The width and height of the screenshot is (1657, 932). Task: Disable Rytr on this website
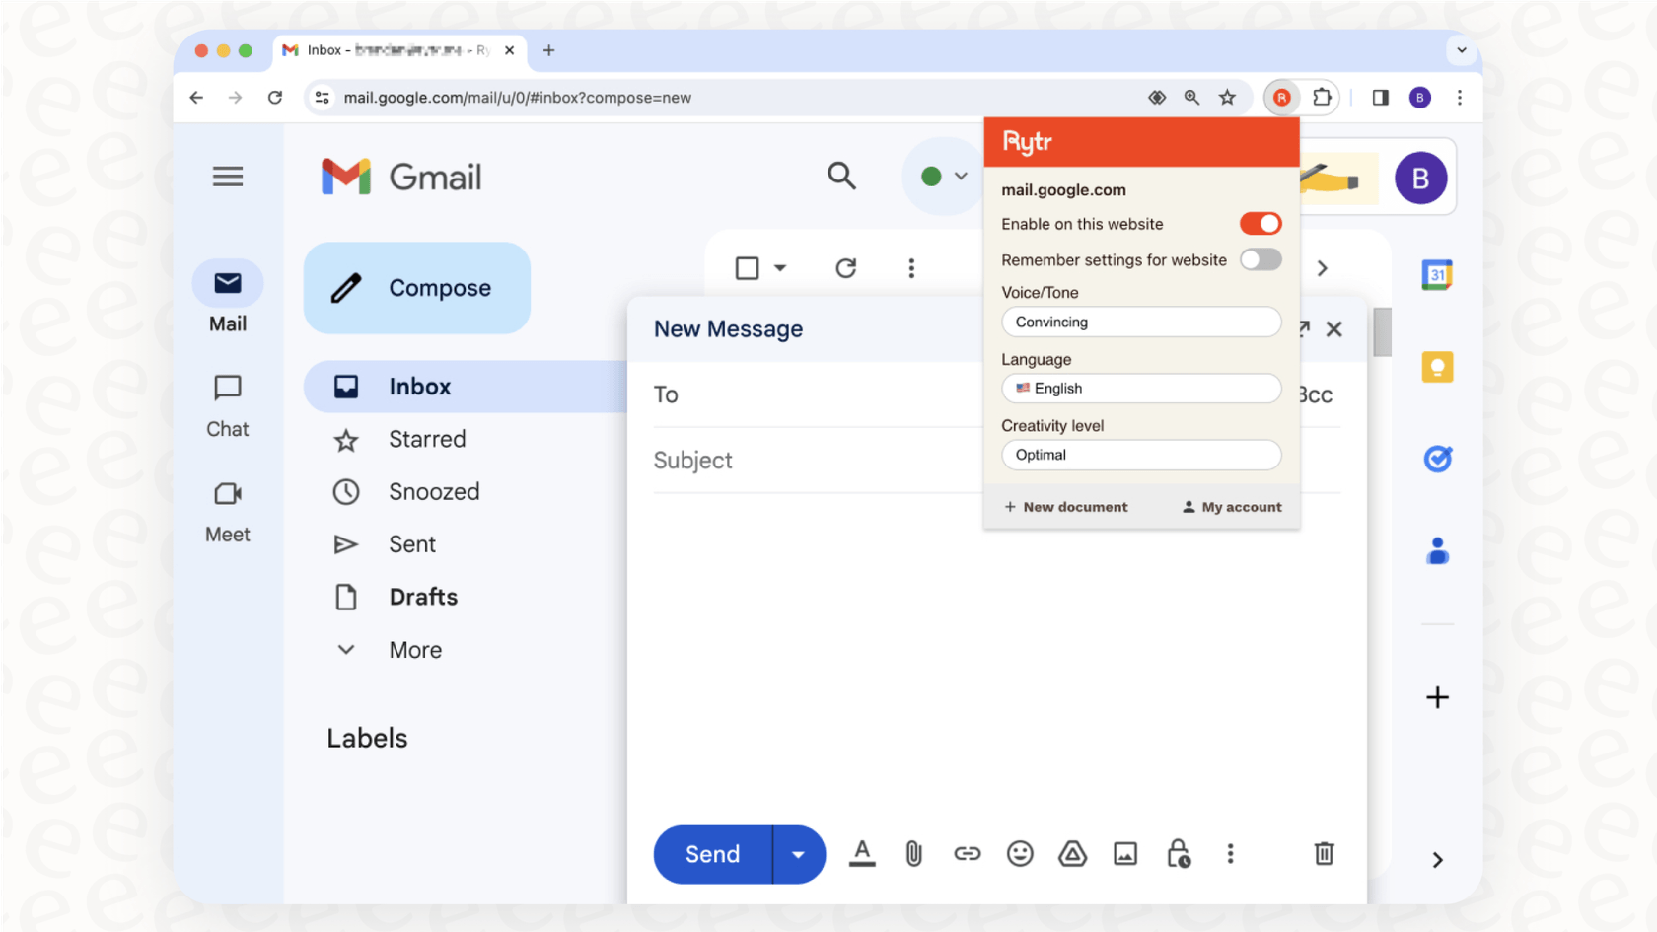pyautogui.click(x=1260, y=223)
